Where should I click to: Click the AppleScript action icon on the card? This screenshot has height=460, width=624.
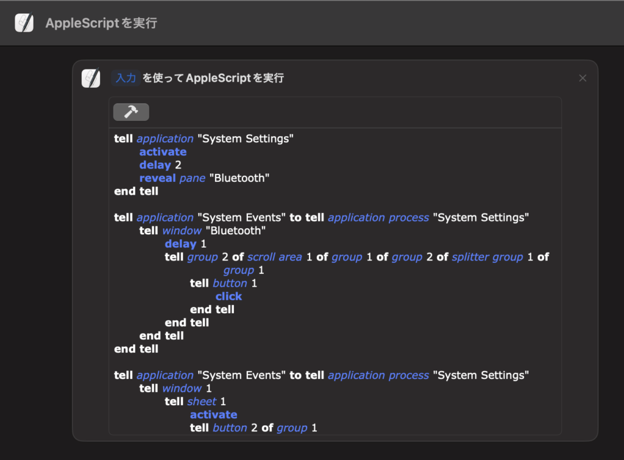coord(91,78)
